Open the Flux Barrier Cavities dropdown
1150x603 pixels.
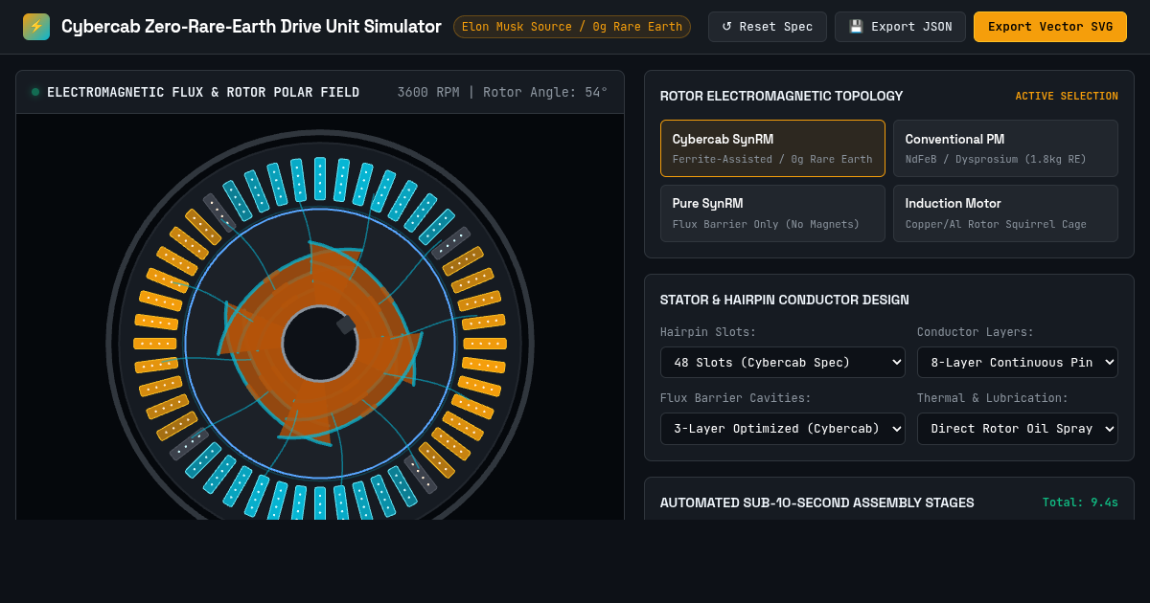pos(783,429)
